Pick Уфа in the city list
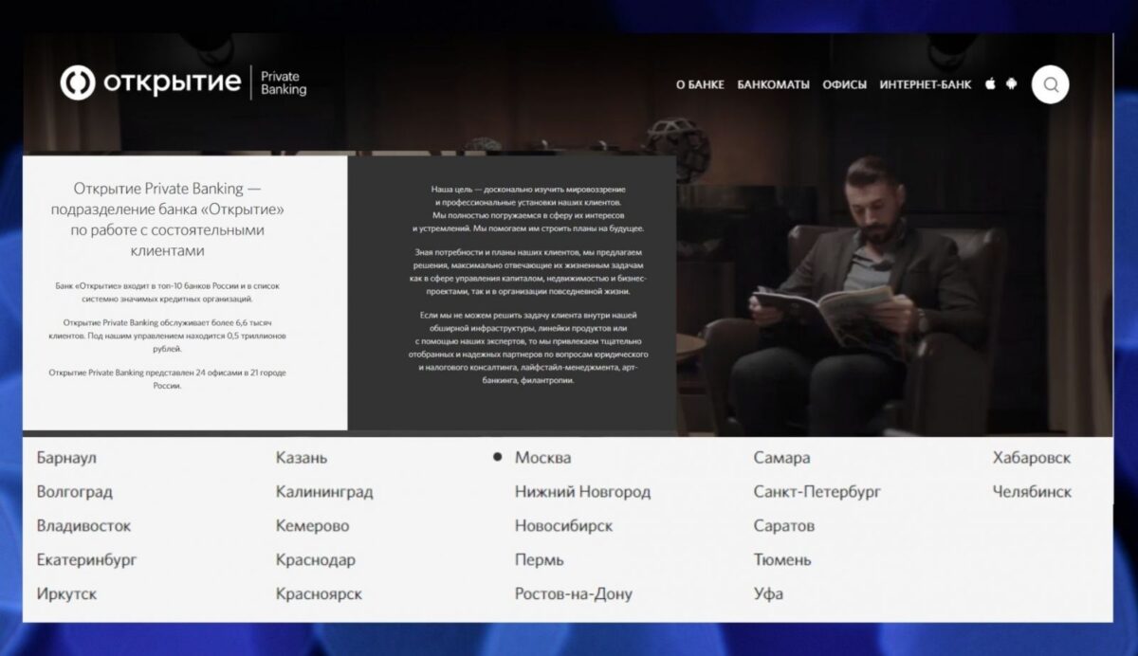Viewport: 1138px width, 656px height. point(768,594)
